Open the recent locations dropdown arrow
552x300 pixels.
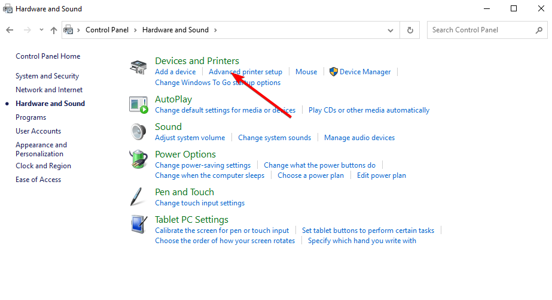tap(41, 30)
